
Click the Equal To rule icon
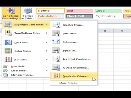[x=56, y=50]
